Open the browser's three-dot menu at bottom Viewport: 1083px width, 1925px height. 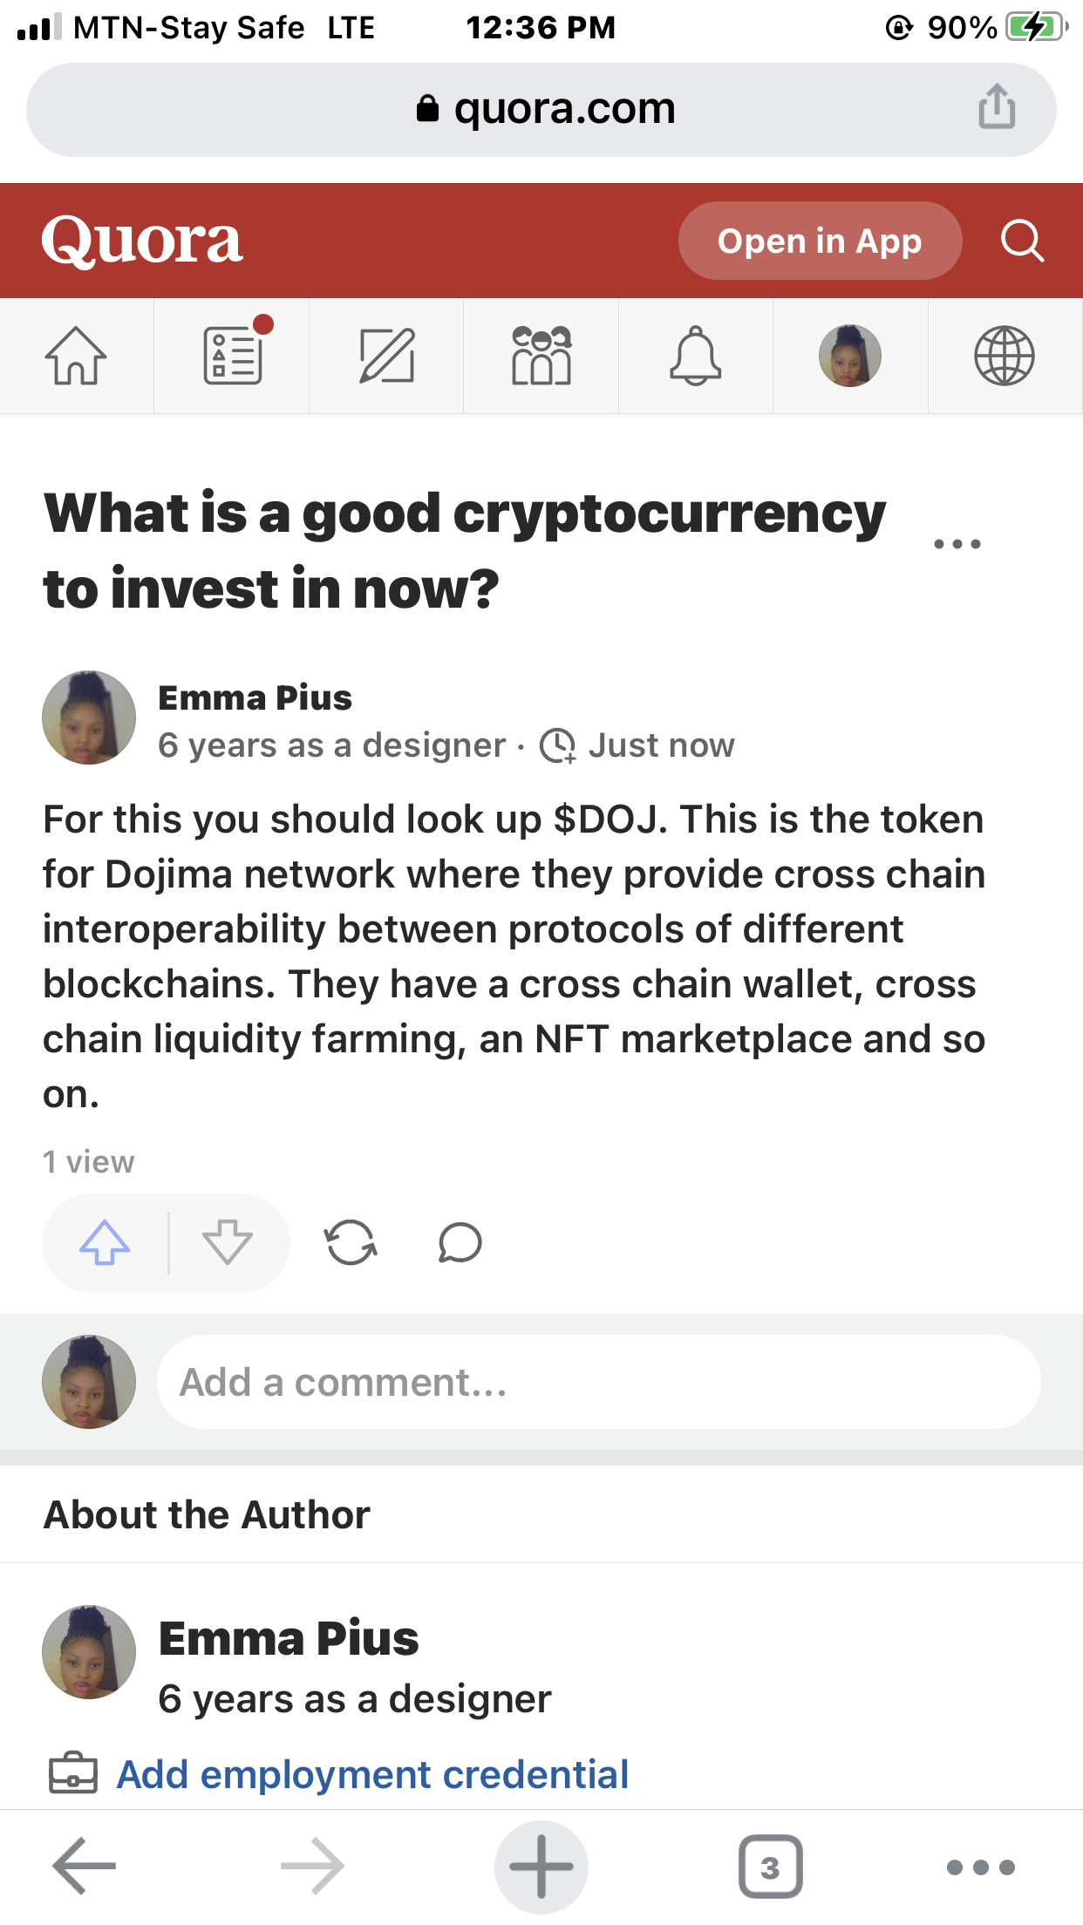981,1867
